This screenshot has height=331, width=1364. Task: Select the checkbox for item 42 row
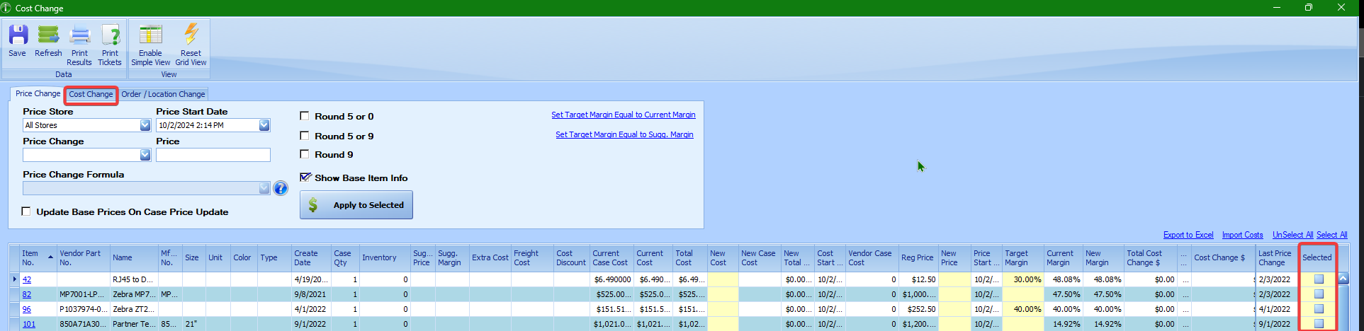1319,279
